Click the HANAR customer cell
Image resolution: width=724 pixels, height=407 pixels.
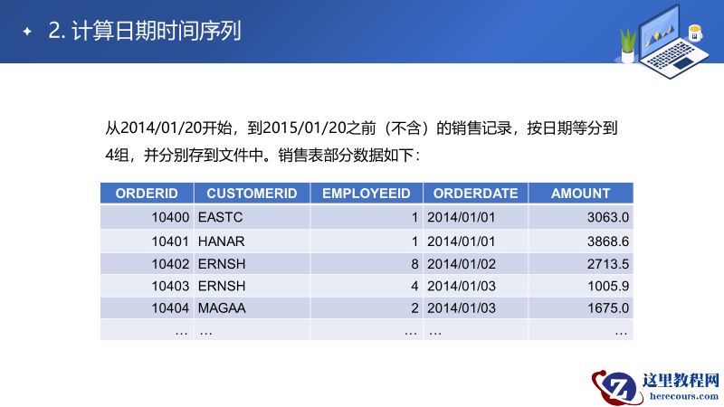tap(222, 241)
